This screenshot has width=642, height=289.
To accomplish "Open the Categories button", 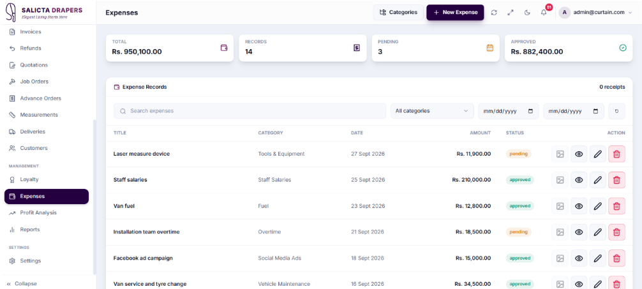I will point(398,12).
